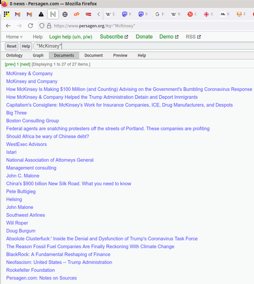The width and height of the screenshot is (254, 284).
Task: Open the yellow-and-black grid pinned tab
Action: tap(7, 14)
